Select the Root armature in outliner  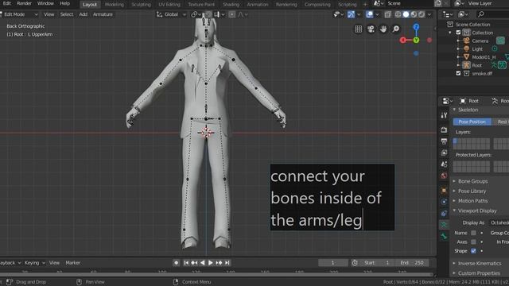click(477, 65)
